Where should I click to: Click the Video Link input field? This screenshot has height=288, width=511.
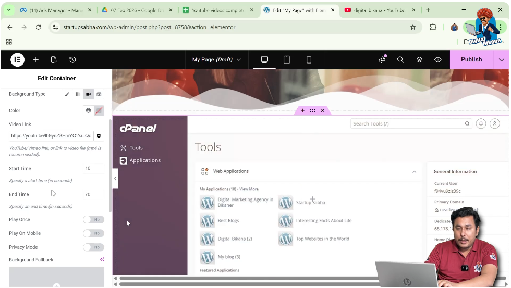click(51, 136)
